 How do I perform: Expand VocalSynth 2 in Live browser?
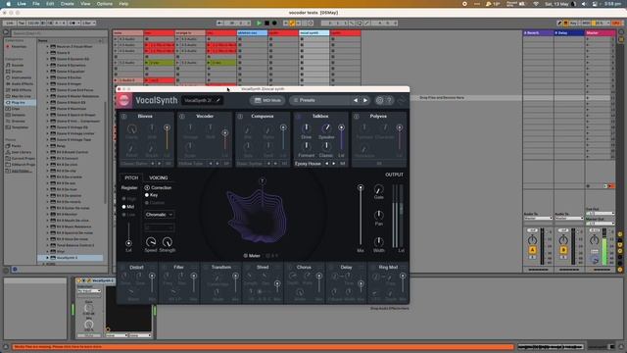tap(48, 258)
